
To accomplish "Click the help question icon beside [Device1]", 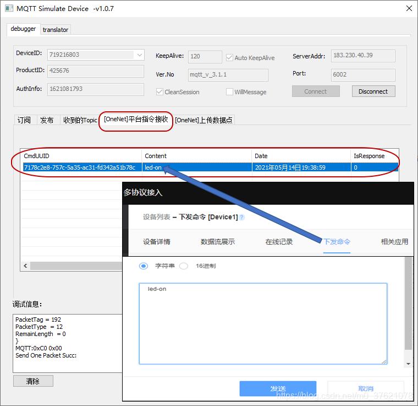I will click(241, 217).
